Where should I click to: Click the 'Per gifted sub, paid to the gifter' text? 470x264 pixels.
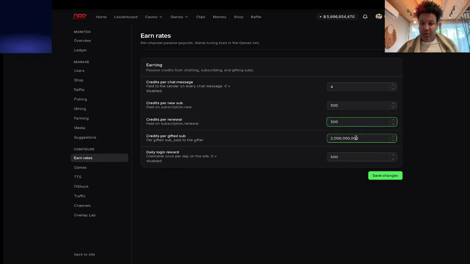[175, 140]
